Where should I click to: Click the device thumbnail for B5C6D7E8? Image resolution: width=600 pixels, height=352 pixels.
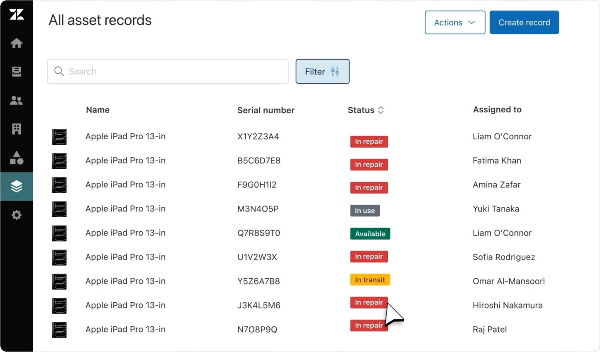click(x=59, y=161)
